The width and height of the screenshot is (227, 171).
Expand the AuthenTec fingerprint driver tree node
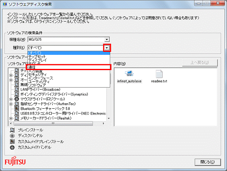click(x=11, y=104)
